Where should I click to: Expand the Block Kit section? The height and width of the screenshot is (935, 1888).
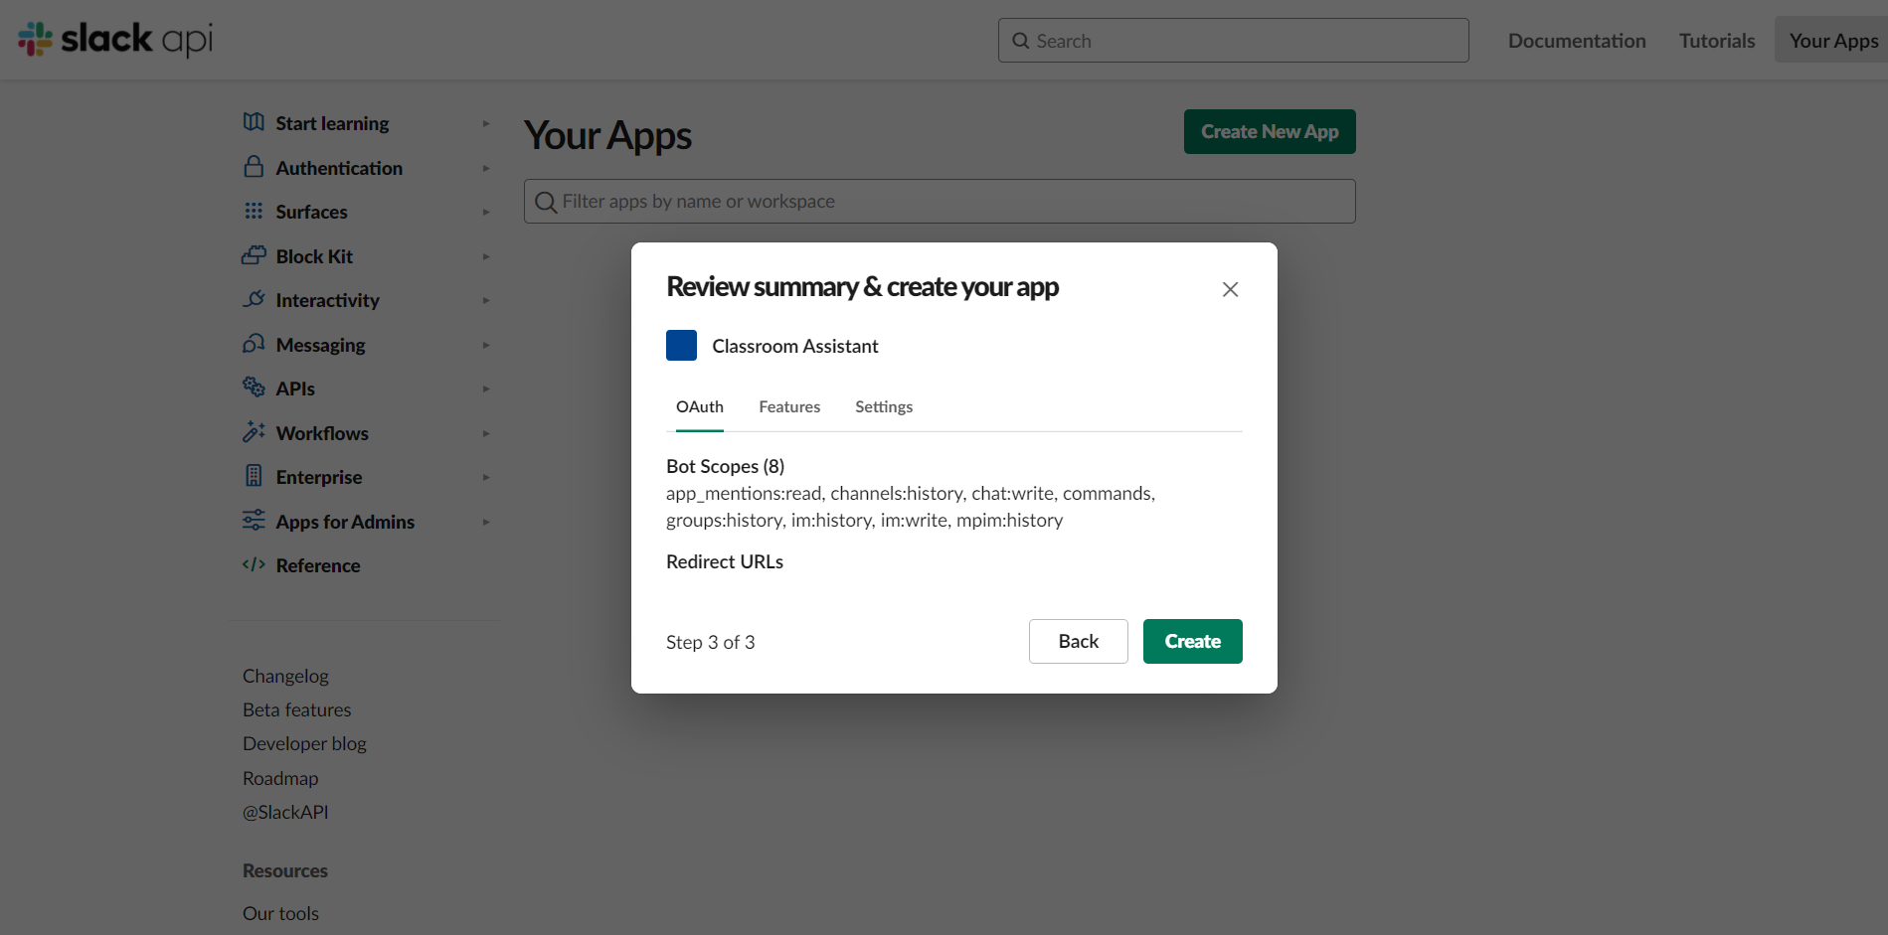point(486,256)
